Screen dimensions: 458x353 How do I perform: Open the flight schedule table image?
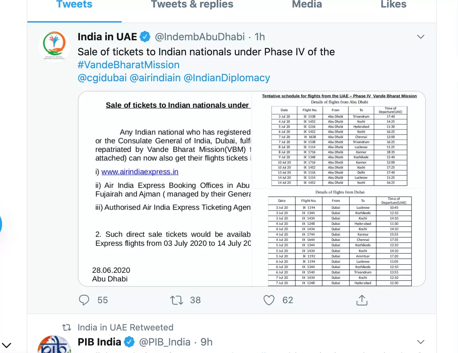339,189
